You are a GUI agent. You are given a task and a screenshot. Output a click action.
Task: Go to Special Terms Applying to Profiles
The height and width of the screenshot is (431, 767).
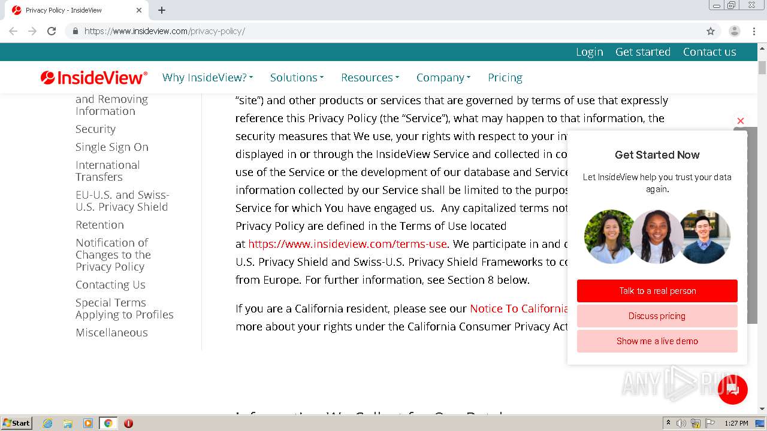click(x=125, y=308)
